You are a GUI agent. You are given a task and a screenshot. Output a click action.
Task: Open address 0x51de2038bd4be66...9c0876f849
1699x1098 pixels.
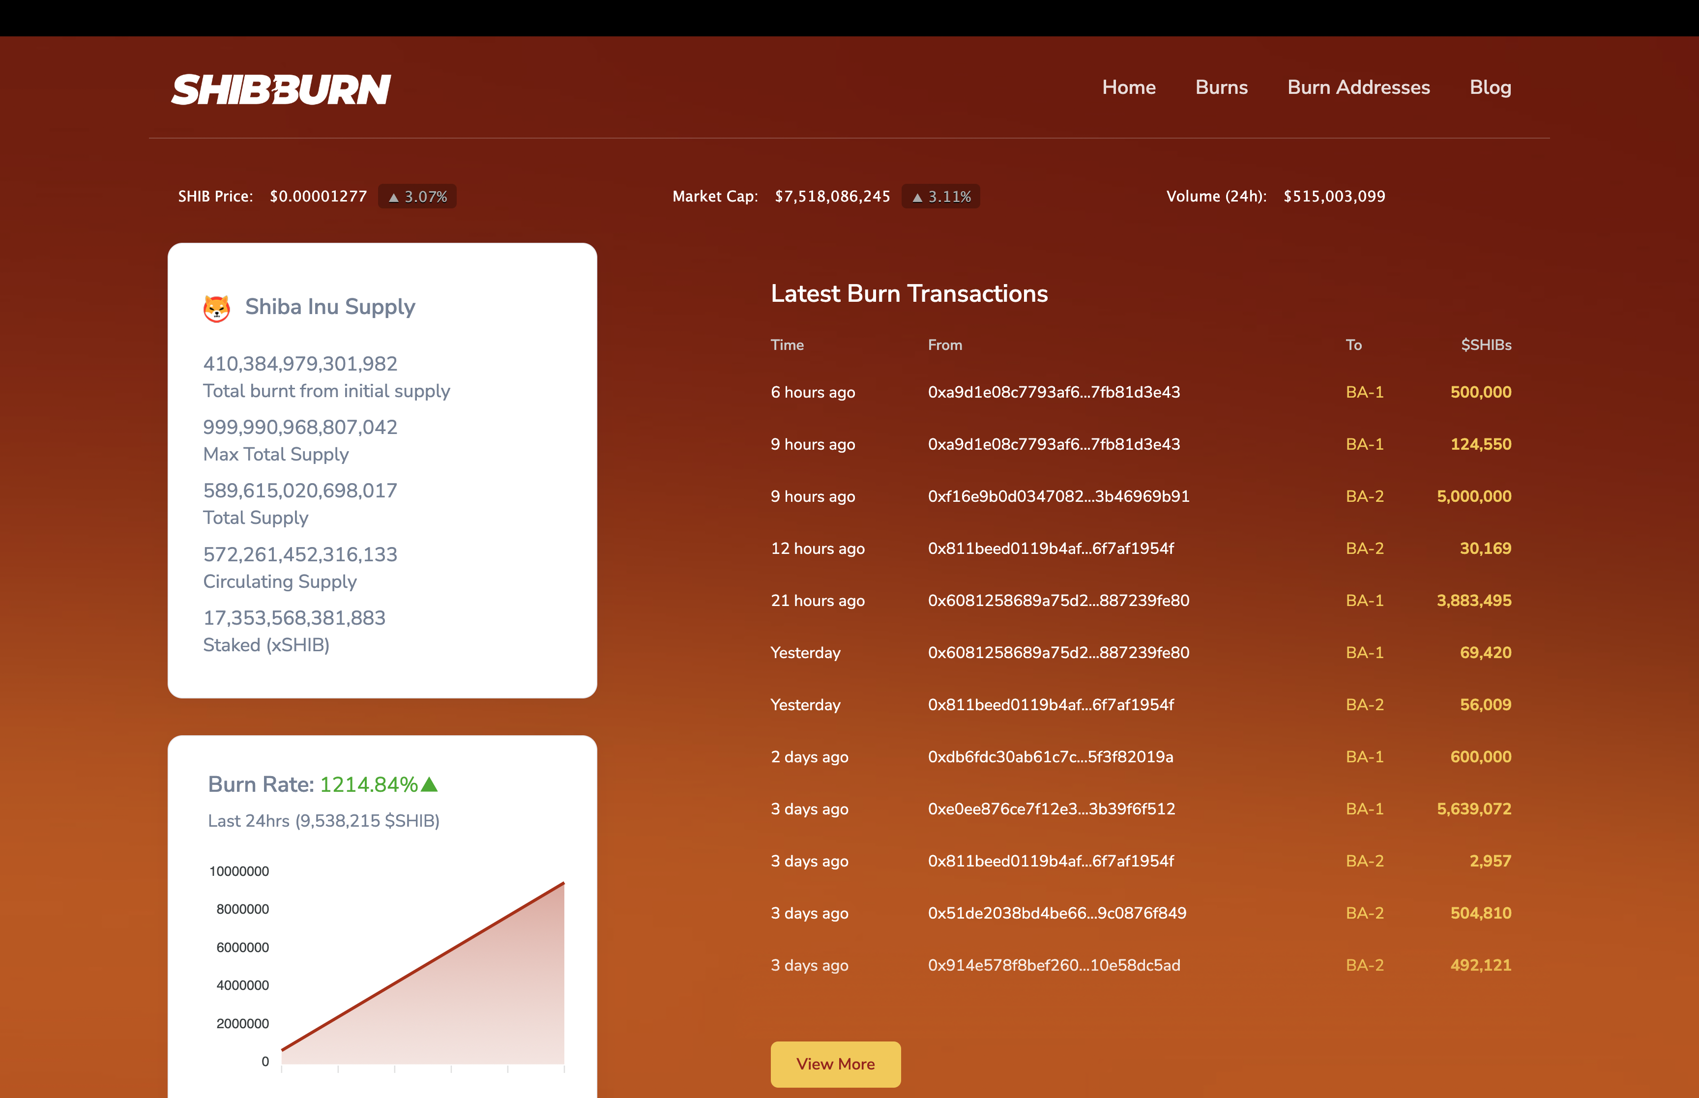pos(1056,913)
